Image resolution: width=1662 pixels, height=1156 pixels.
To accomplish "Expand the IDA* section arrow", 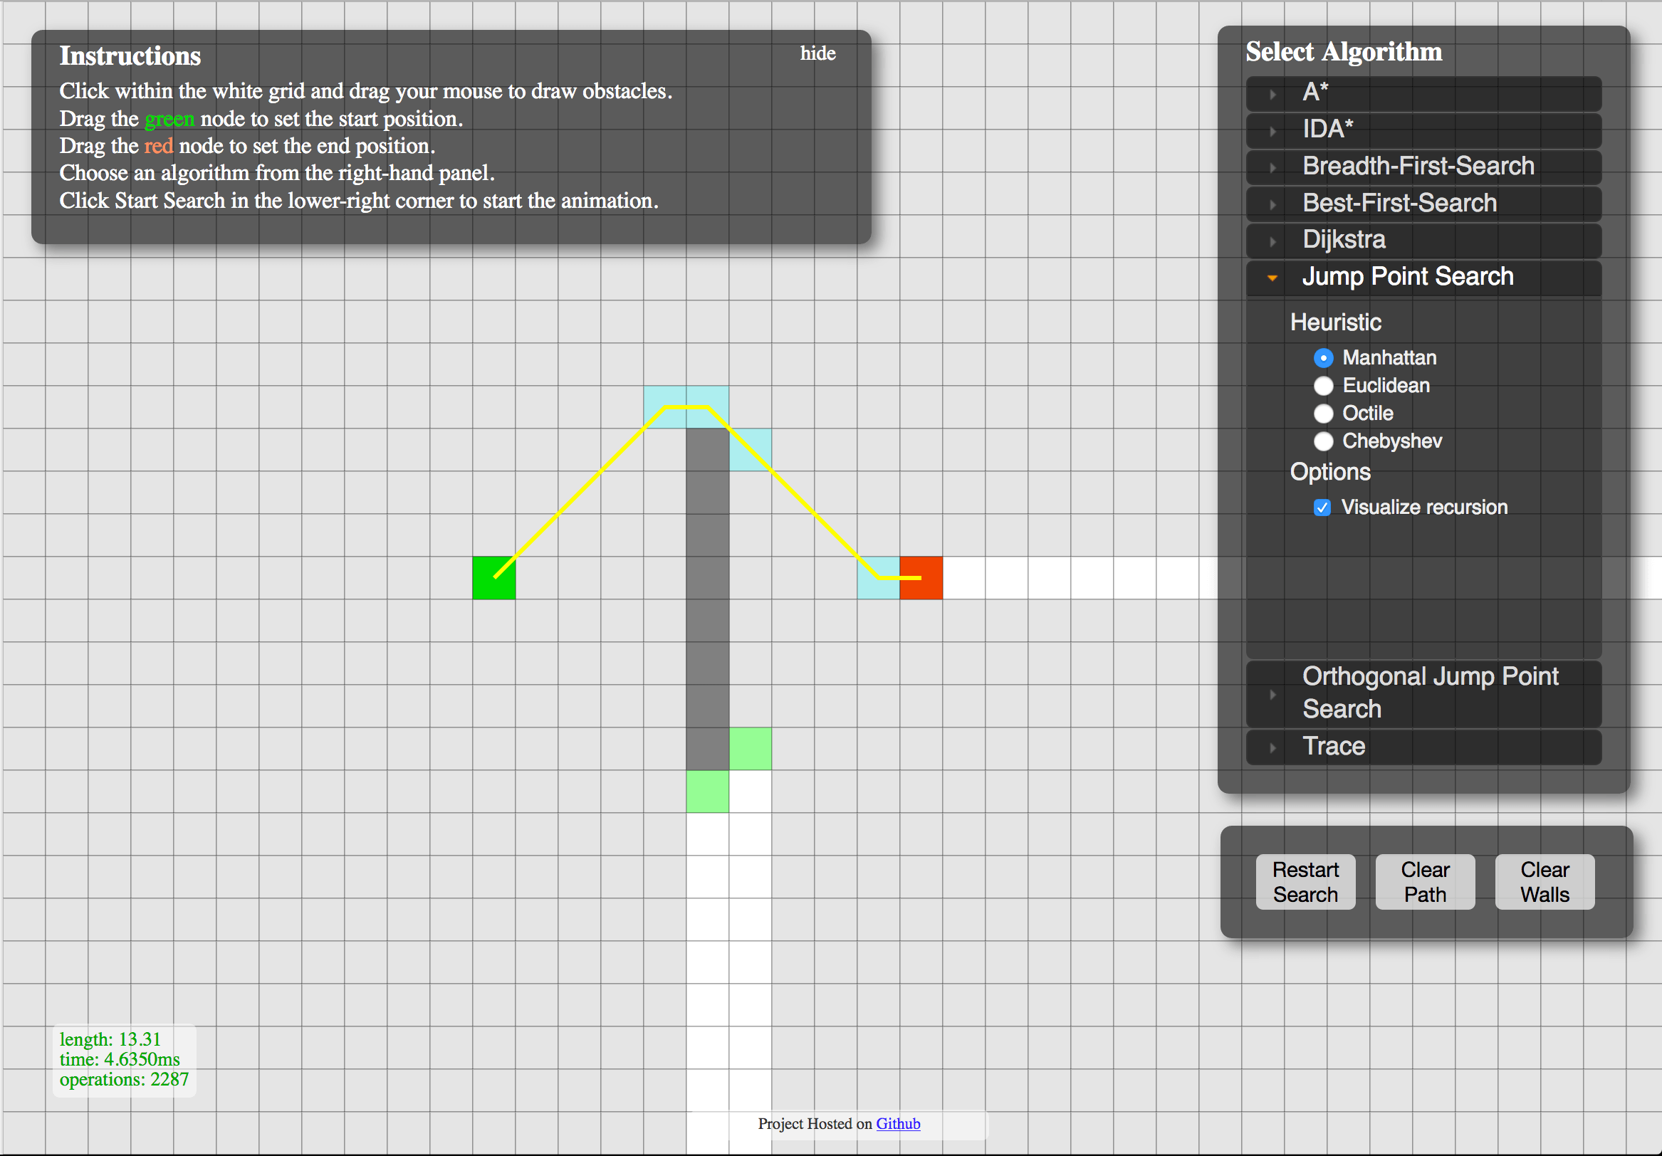I will (1272, 131).
